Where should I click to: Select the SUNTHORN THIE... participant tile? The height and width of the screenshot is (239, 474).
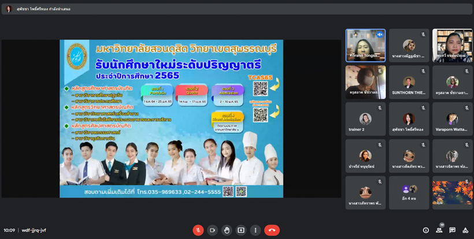tap(409, 83)
